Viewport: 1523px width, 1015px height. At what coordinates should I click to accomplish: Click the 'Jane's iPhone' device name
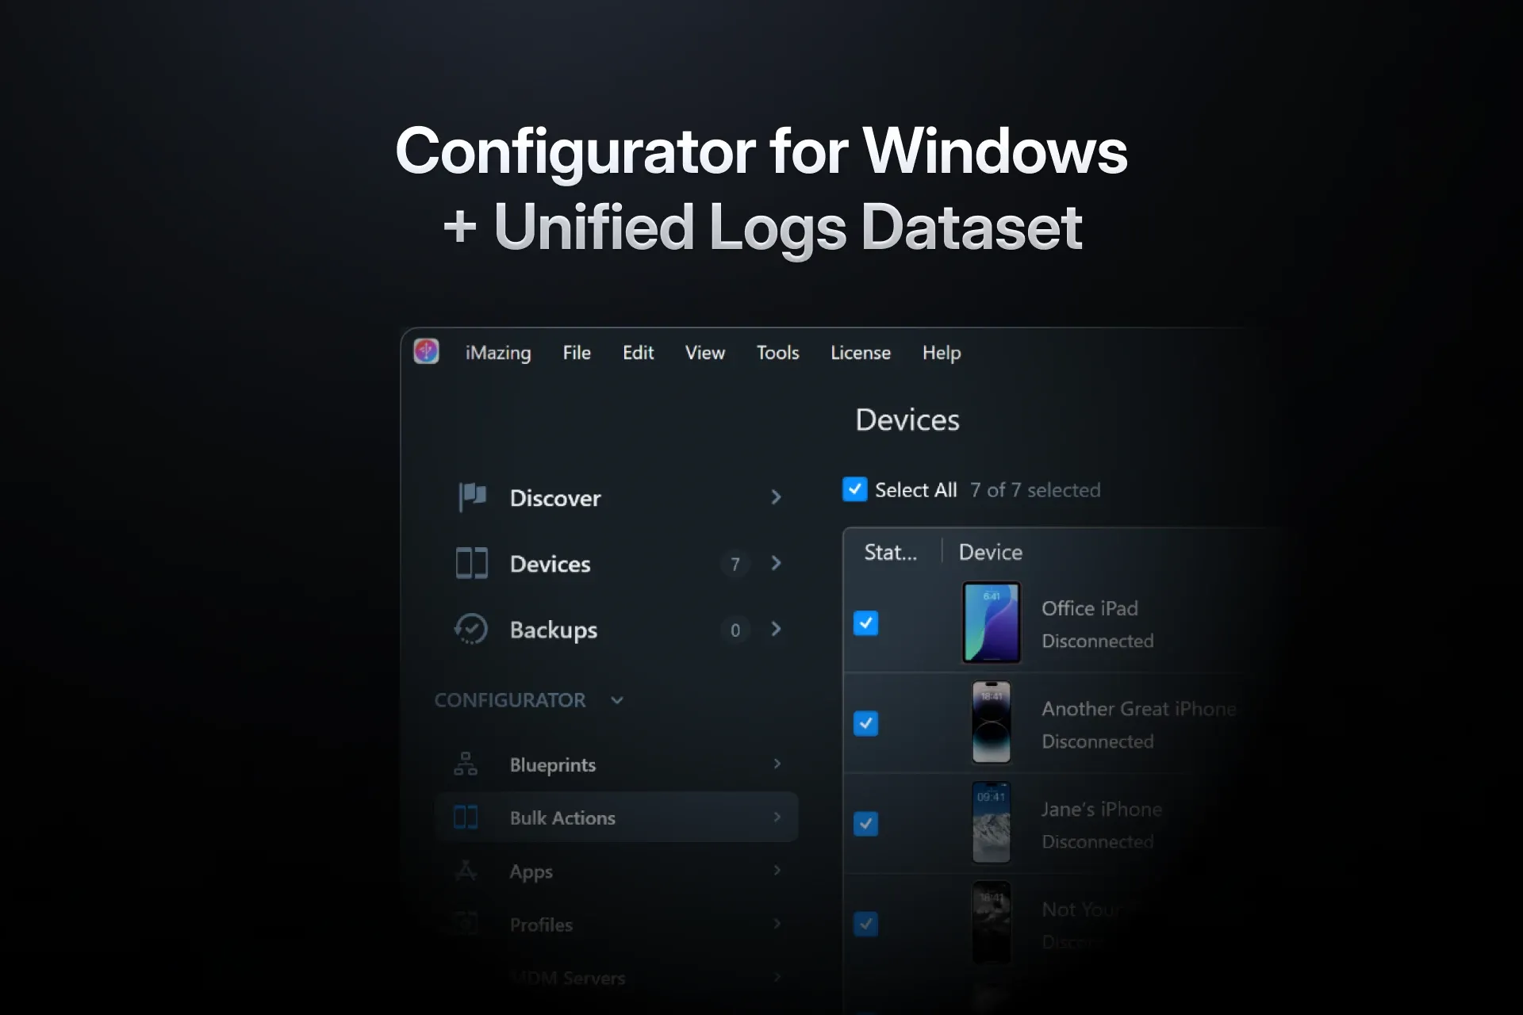(x=1102, y=809)
